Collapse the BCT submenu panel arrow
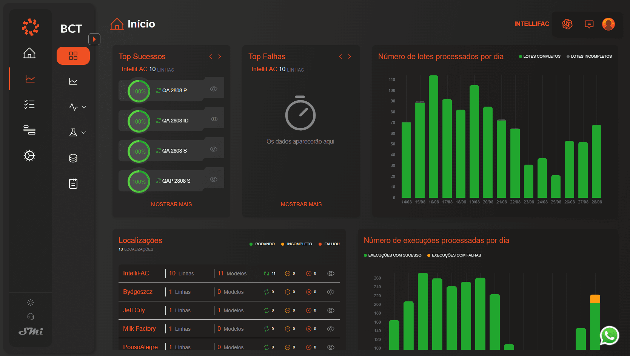Image resolution: width=630 pixels, height=356 pixels. (x=94, y=39)
